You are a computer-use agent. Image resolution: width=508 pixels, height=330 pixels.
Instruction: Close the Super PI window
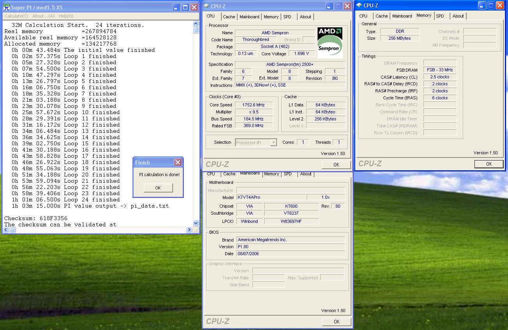[x=194, y=7]
